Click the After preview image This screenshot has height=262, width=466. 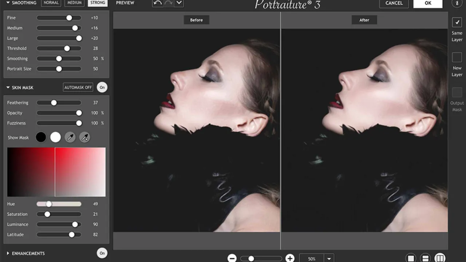[x=365, y=130]
